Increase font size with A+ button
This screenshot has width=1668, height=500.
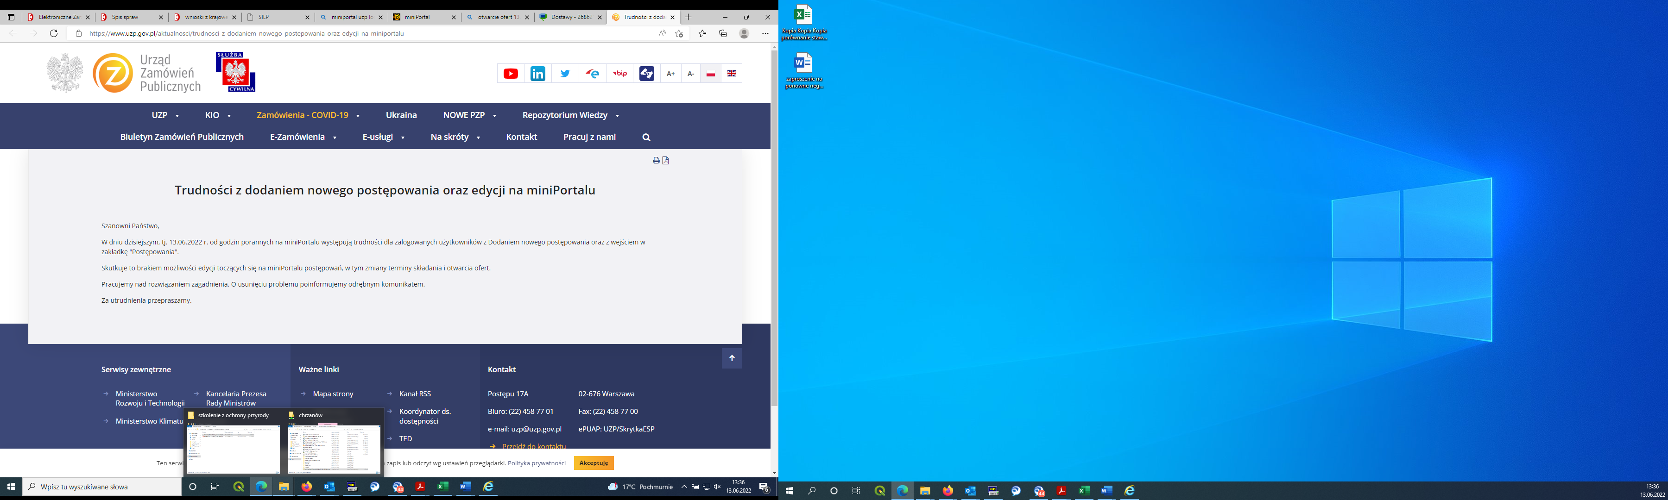point(670,74)
